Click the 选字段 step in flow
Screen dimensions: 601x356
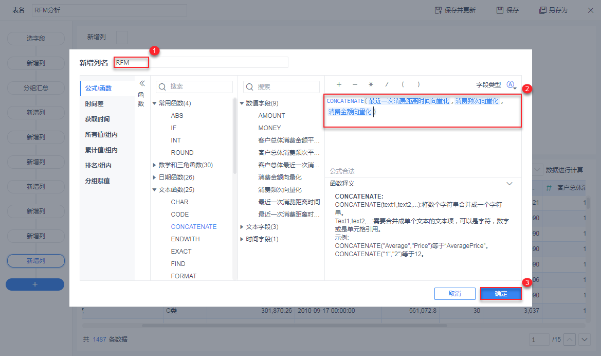[x=36, y=39]
